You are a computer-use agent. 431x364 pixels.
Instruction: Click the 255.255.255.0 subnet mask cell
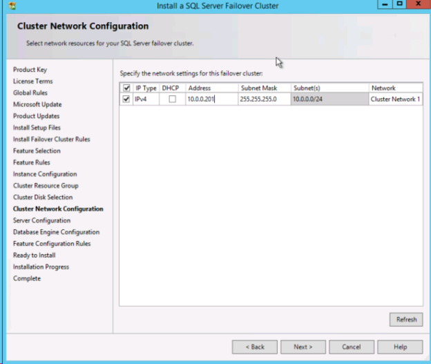[265, 99]
